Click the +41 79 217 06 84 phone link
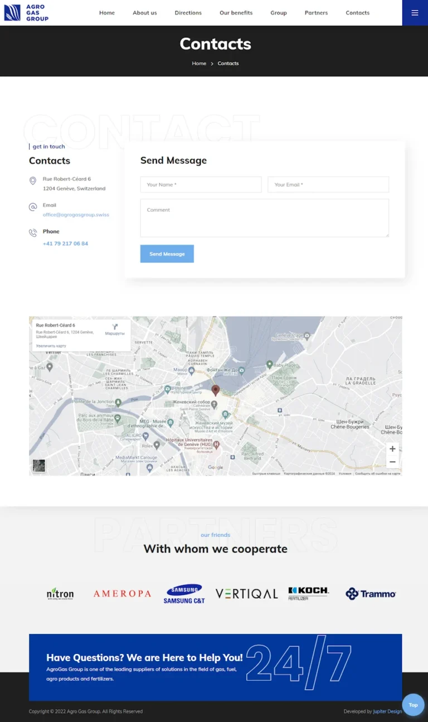This screenshot has height=722, width=428. click(65, 244)
